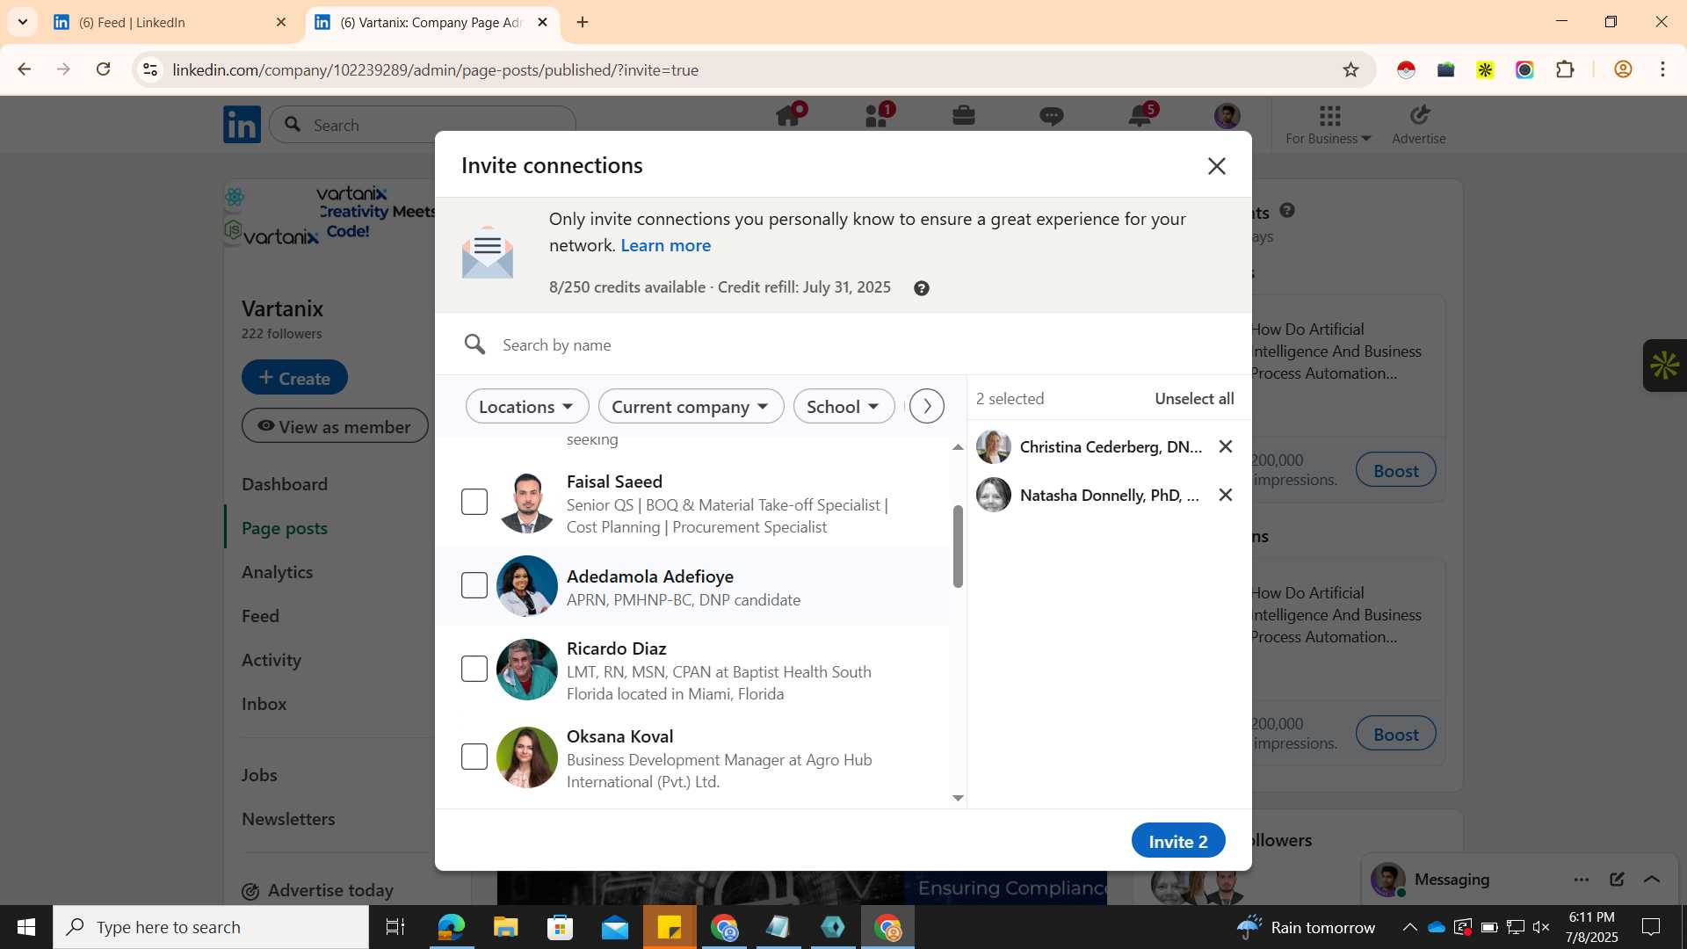Image resolution: width=1687 pixels, height=949 pixels.
Task: Open Analytics in the admin sidebar
Action: 278,572
